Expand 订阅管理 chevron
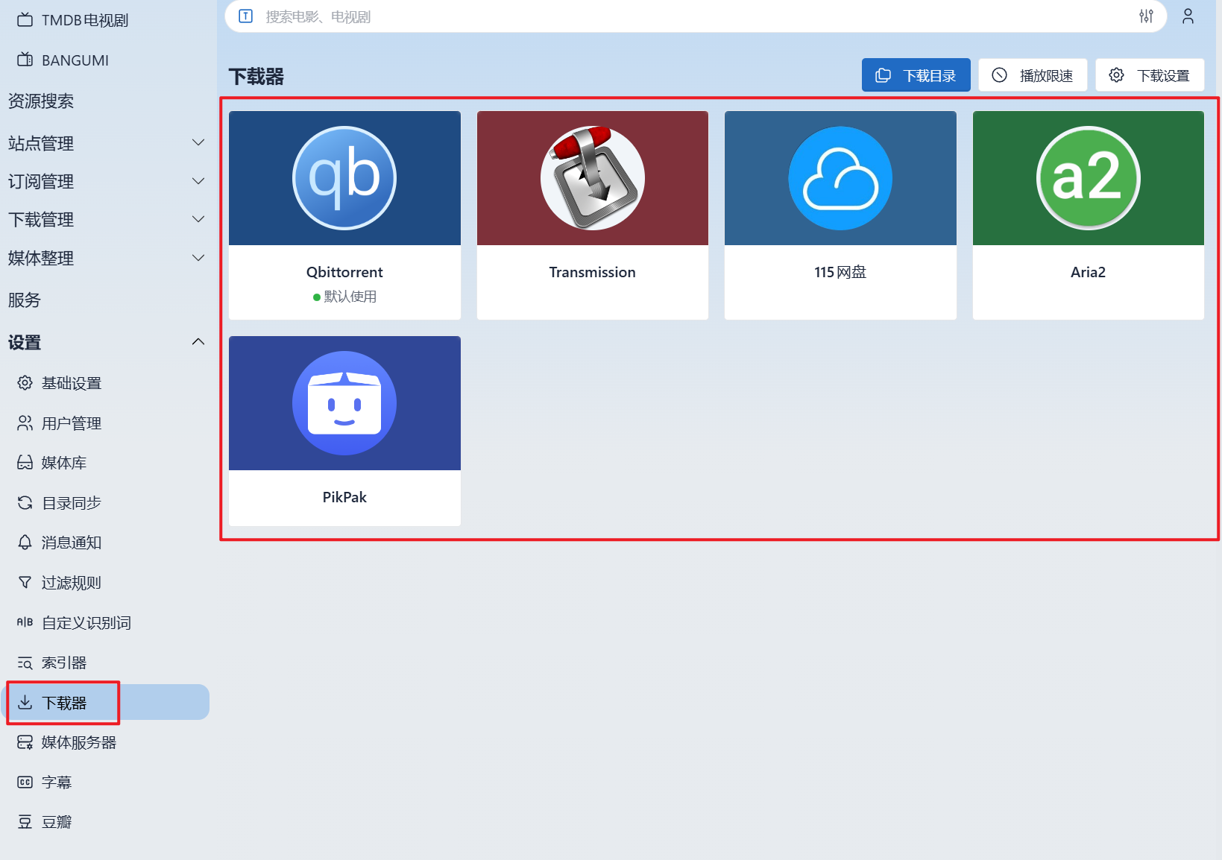The width and height of the screenshot is (1222, 860). [198, 181]
